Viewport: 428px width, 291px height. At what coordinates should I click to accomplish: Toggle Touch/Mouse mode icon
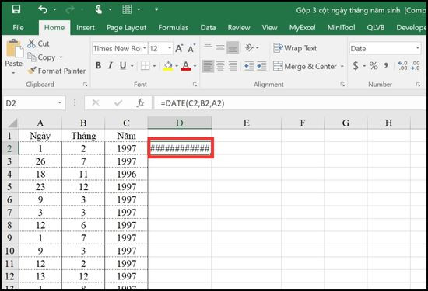point(99,10)
